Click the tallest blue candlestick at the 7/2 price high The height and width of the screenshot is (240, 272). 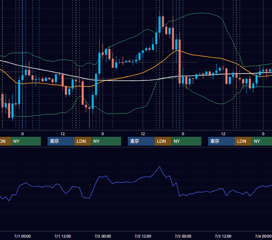tap(160, 24)
